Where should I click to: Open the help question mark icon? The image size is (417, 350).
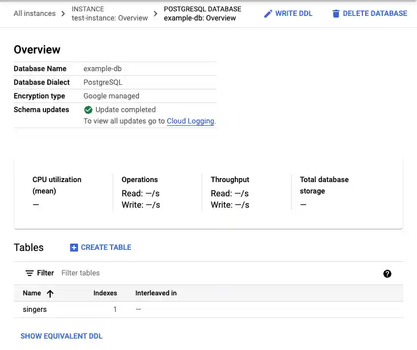click(387, 274)
